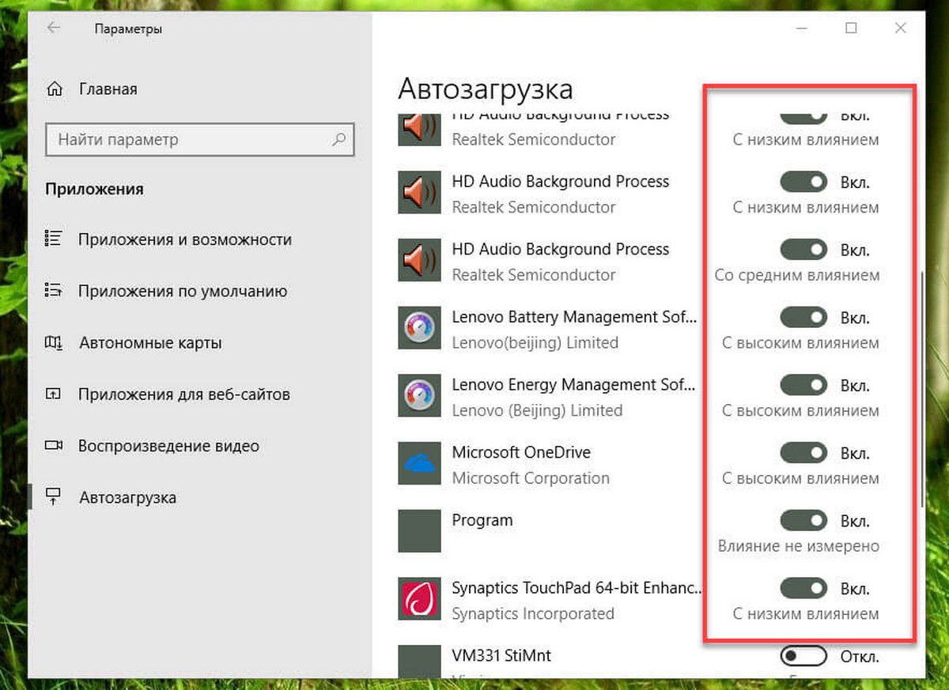Click С низким влиянием under Synaptics toggle
The image size is (949, 690).
click(x=806, y=614)
